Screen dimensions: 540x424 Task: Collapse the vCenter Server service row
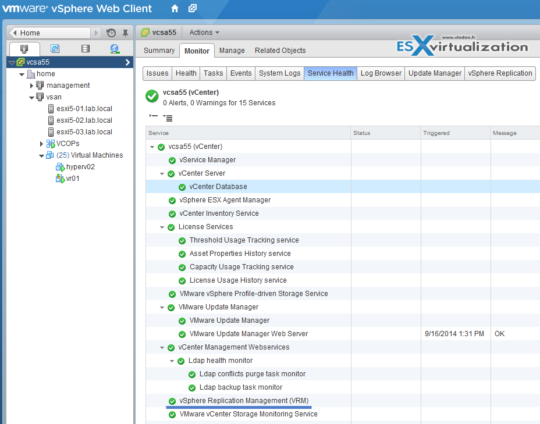point(162,174)
